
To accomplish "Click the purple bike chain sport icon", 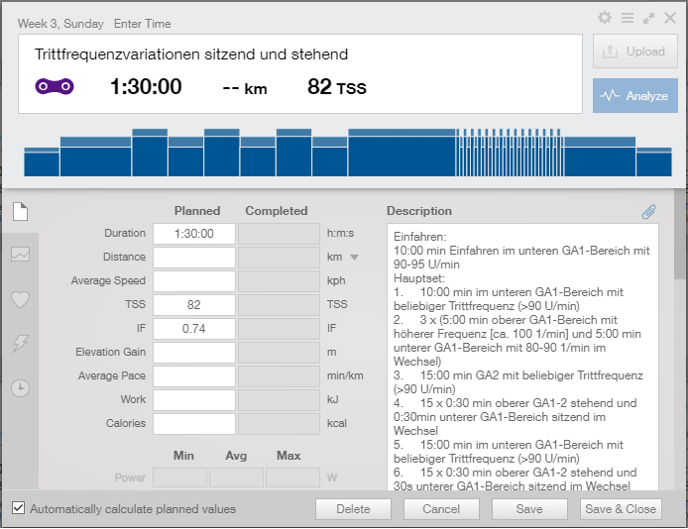I will (x=55, y=86).
